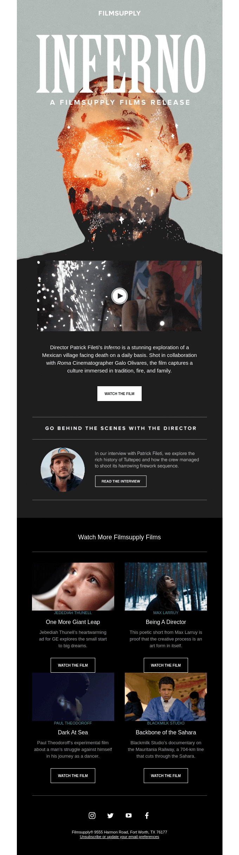The image size is (239, 855).
Task: Watch the film Being A Director
Action: point(166,665)
